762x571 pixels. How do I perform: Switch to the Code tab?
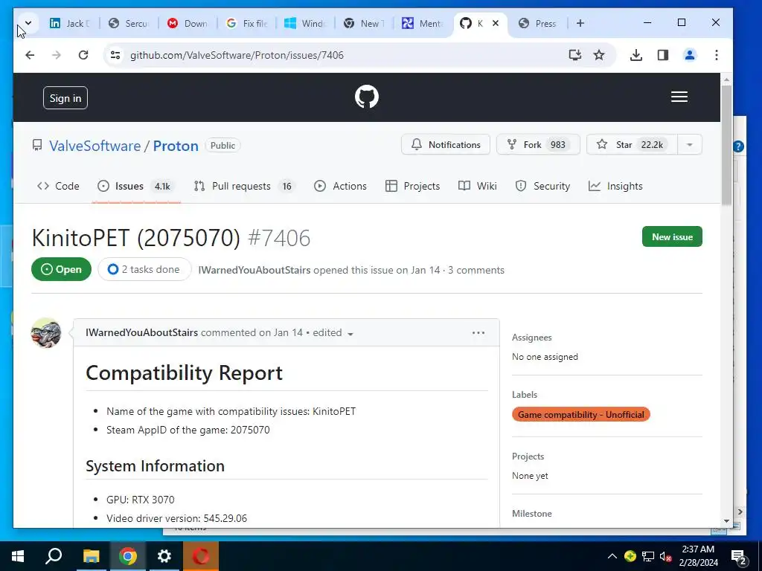click(58, 186)
